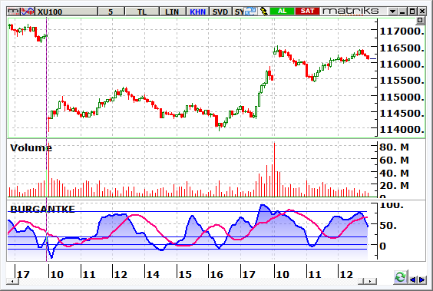
Task: Click the scrollbar right arrow
Action: click(370, 281)
